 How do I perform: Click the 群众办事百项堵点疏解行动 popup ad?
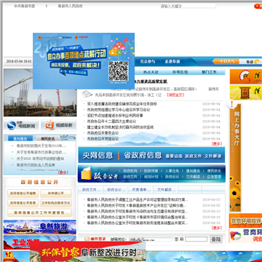coord(84,61)
